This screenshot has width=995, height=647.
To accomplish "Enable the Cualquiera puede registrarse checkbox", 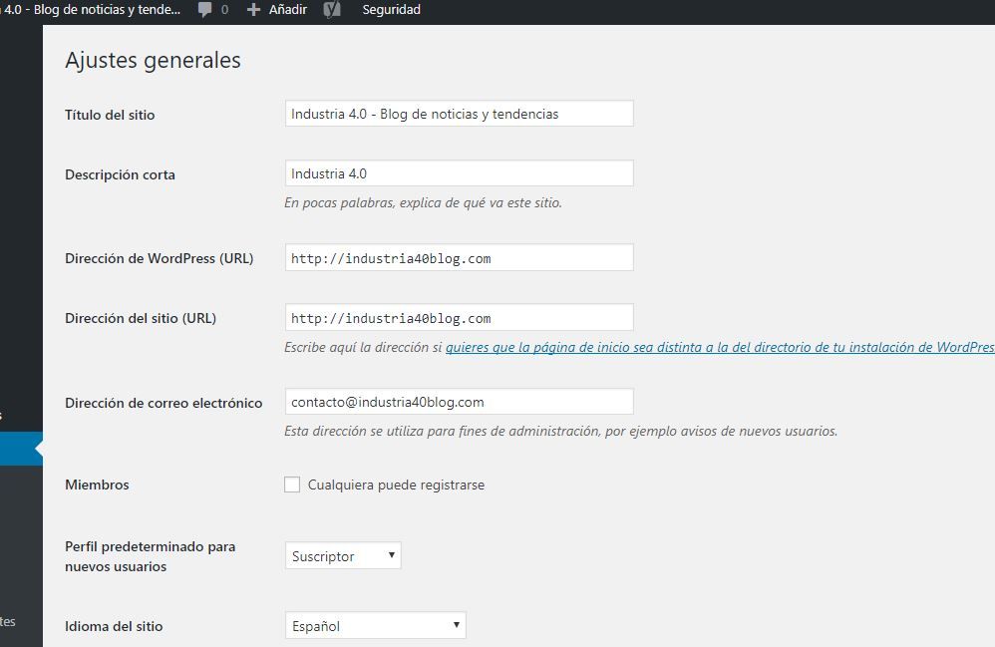I will coord(292,485).
